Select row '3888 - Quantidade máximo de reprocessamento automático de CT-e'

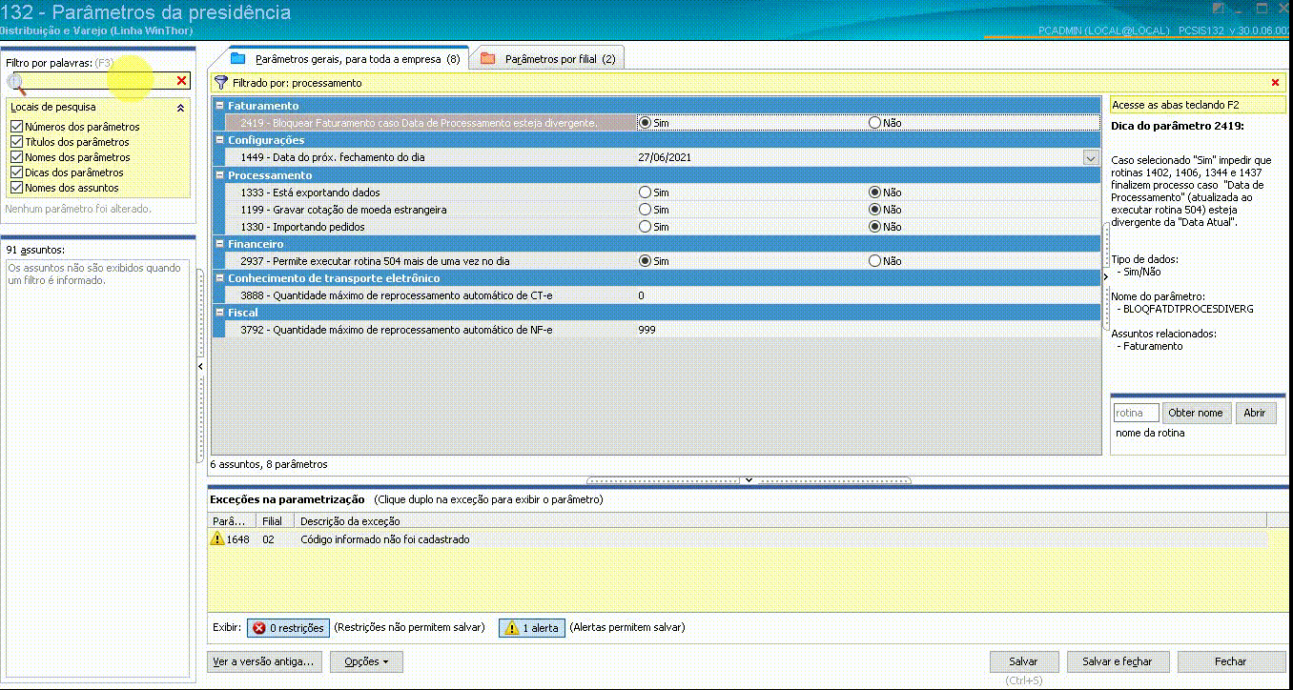coord(655,295)
